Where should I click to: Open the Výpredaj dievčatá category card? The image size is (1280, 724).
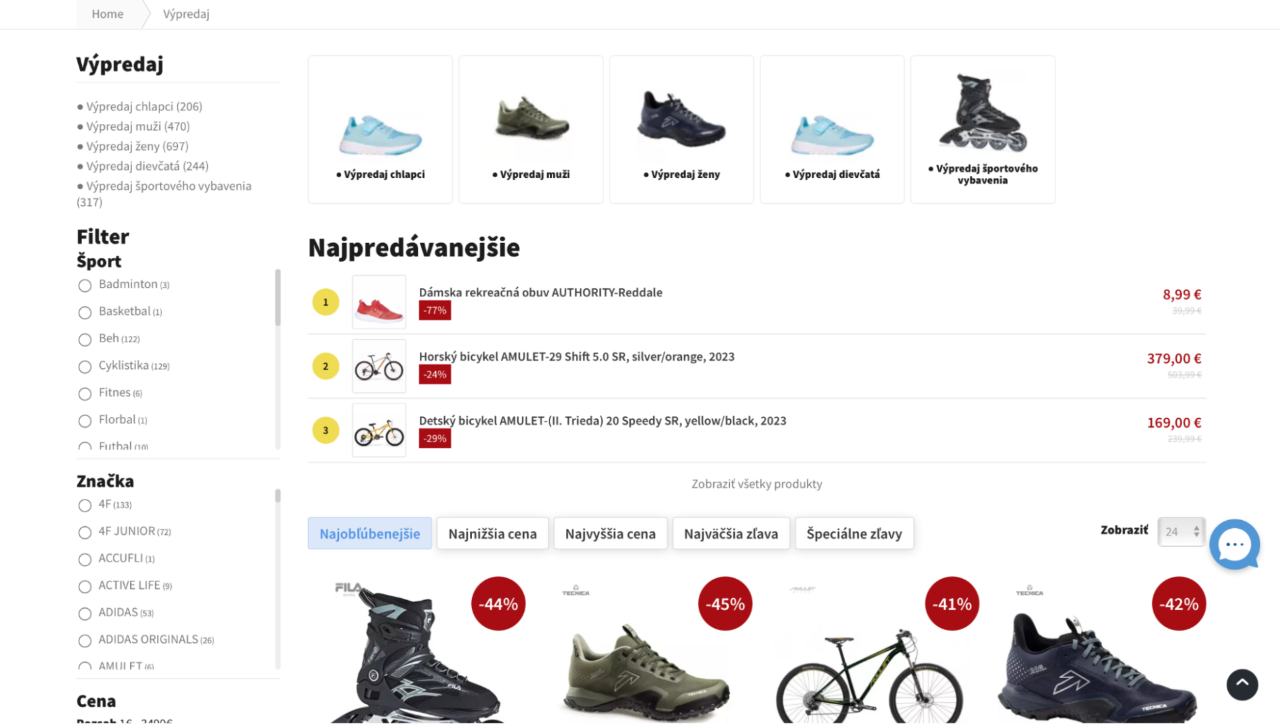coord(831,129)
